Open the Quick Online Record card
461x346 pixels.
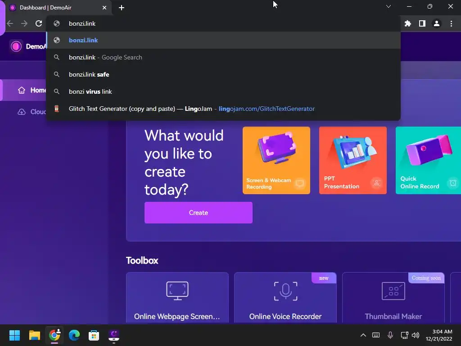pos(428,160)
